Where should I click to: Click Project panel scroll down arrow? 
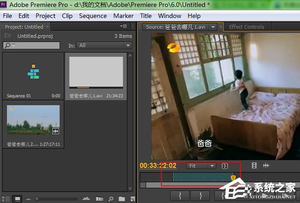coord(130,189)
